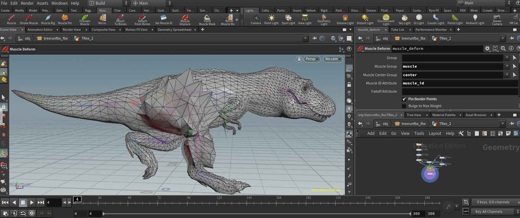Open the No cam camera dropdown
Image resolution: width=520 pixels, height=218 pixels.
point(333,59)
